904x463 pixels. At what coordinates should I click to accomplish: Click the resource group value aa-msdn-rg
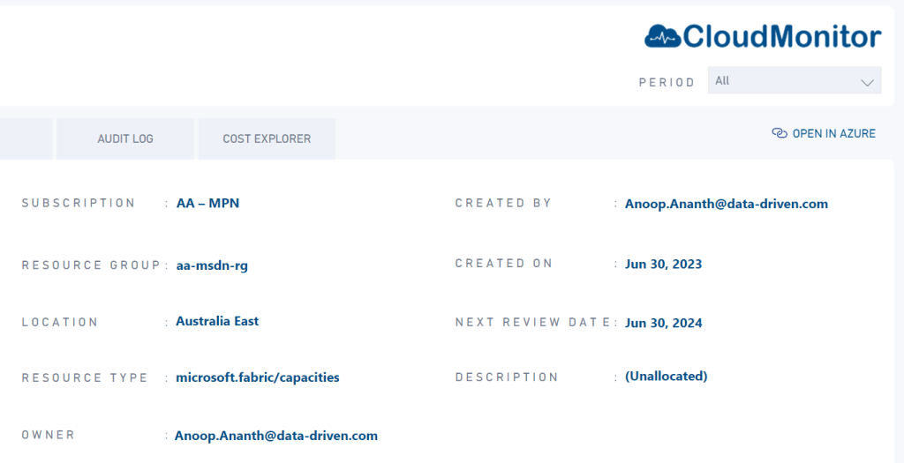coord(212,265)
